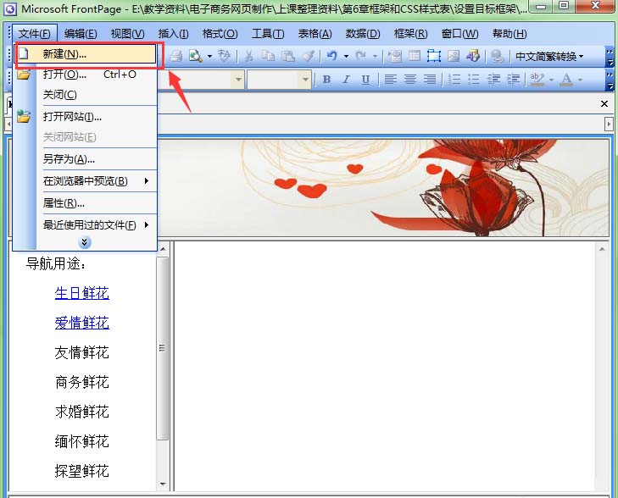Close the document tab with X
Screen dimensions: 618x498
(x=604, y=103)
